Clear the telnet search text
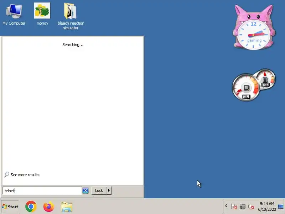This screenshot has width=285, height=214. pyautogui.click(x=85, y=190)
